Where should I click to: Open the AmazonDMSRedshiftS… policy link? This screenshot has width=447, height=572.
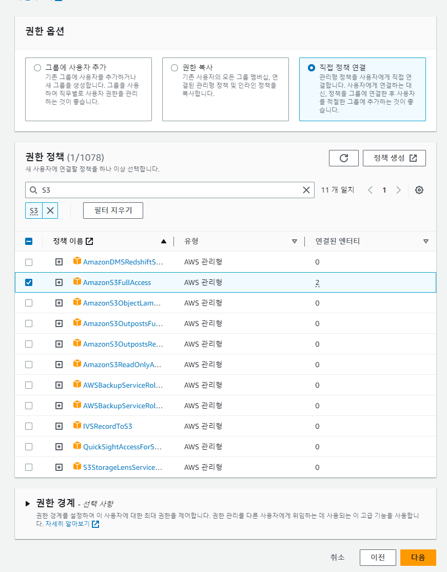pyautogui.click(x=123, y=262)
